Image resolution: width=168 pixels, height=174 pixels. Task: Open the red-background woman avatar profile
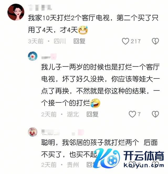(16, 12)
